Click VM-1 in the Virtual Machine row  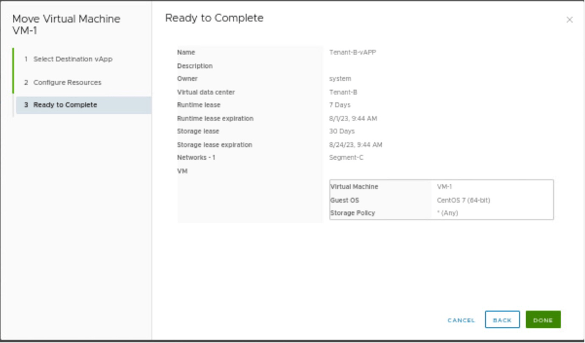click(x=445, y=187)
